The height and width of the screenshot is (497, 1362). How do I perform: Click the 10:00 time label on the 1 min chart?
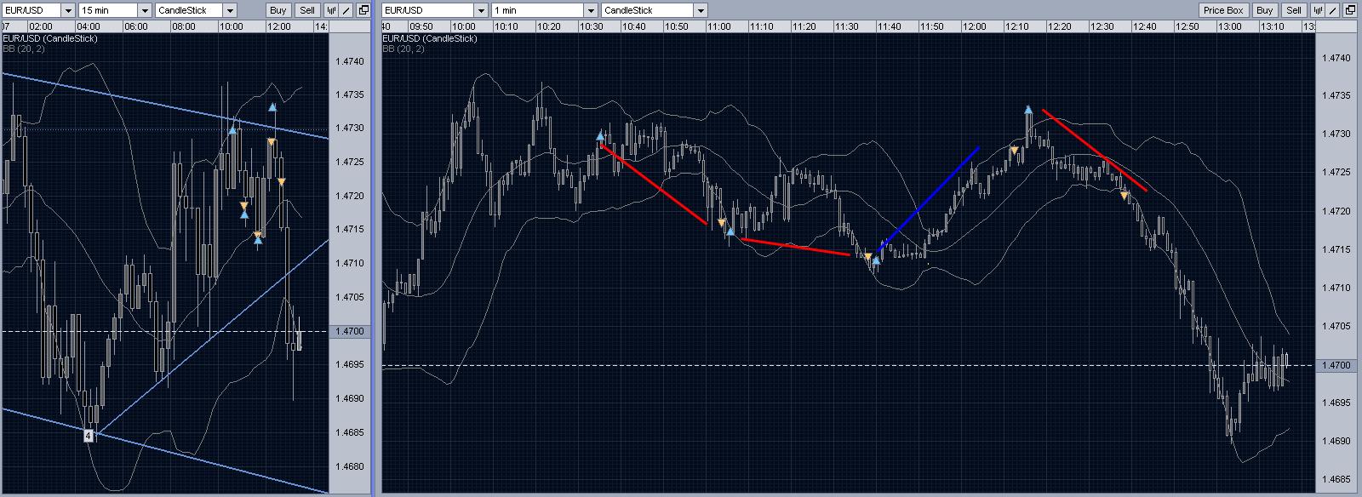tap(463, 26)
